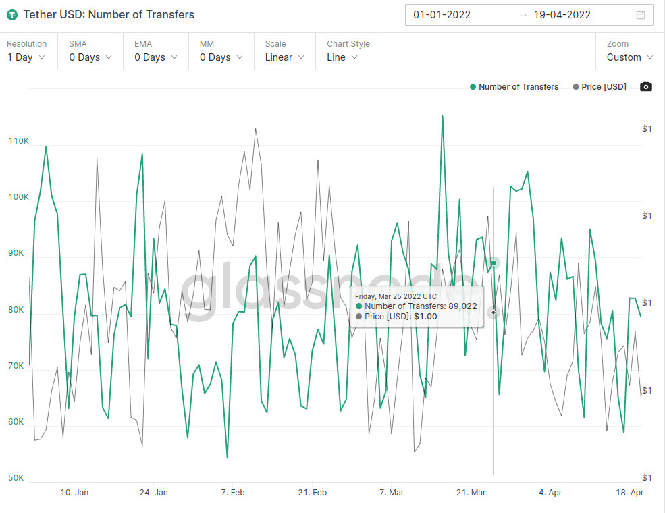Click the 21. Mar x-axis label
The image size is (665, 513).
click(x=471, y=493)
